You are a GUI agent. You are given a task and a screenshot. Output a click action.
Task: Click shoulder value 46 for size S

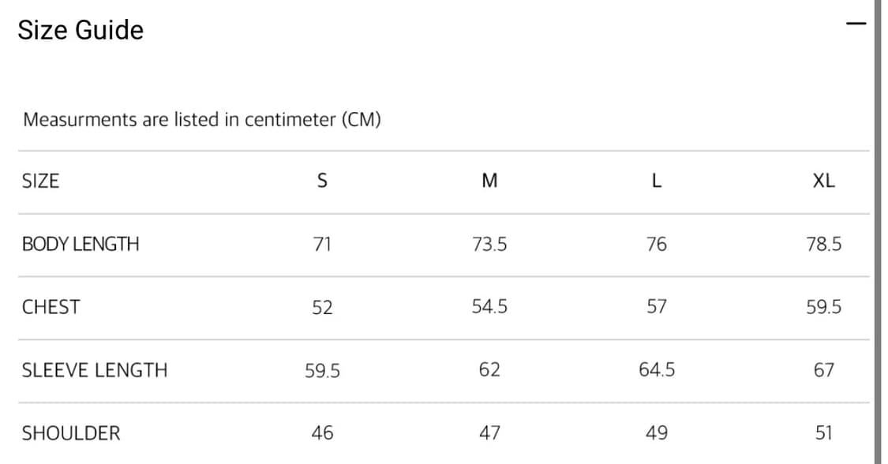point(322,433)
